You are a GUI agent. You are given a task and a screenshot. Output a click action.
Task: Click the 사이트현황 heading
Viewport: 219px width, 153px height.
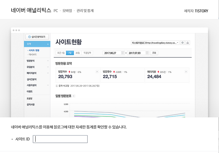(x=68, y=42)
